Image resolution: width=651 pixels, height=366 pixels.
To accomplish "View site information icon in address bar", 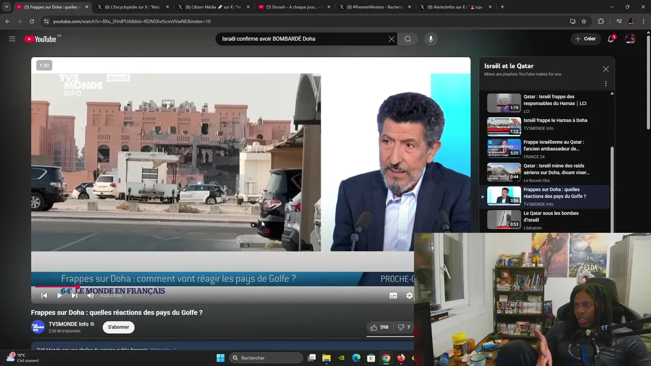I will (46, 21).
